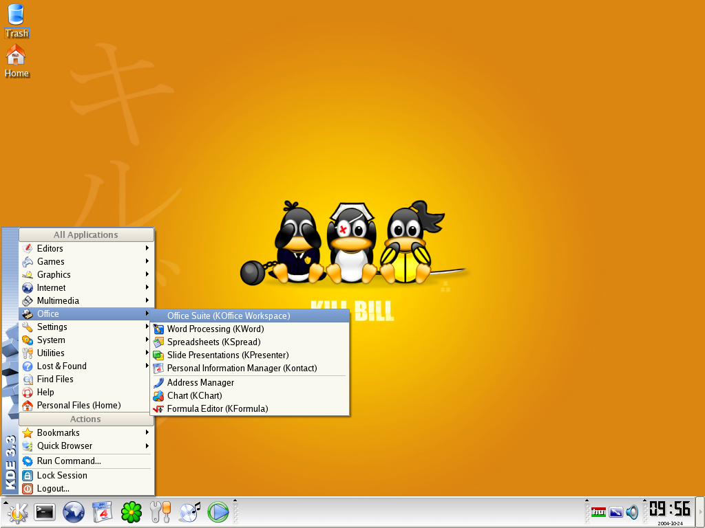
Task: Expand the arrow beside Games
Action: coord(147,261)
